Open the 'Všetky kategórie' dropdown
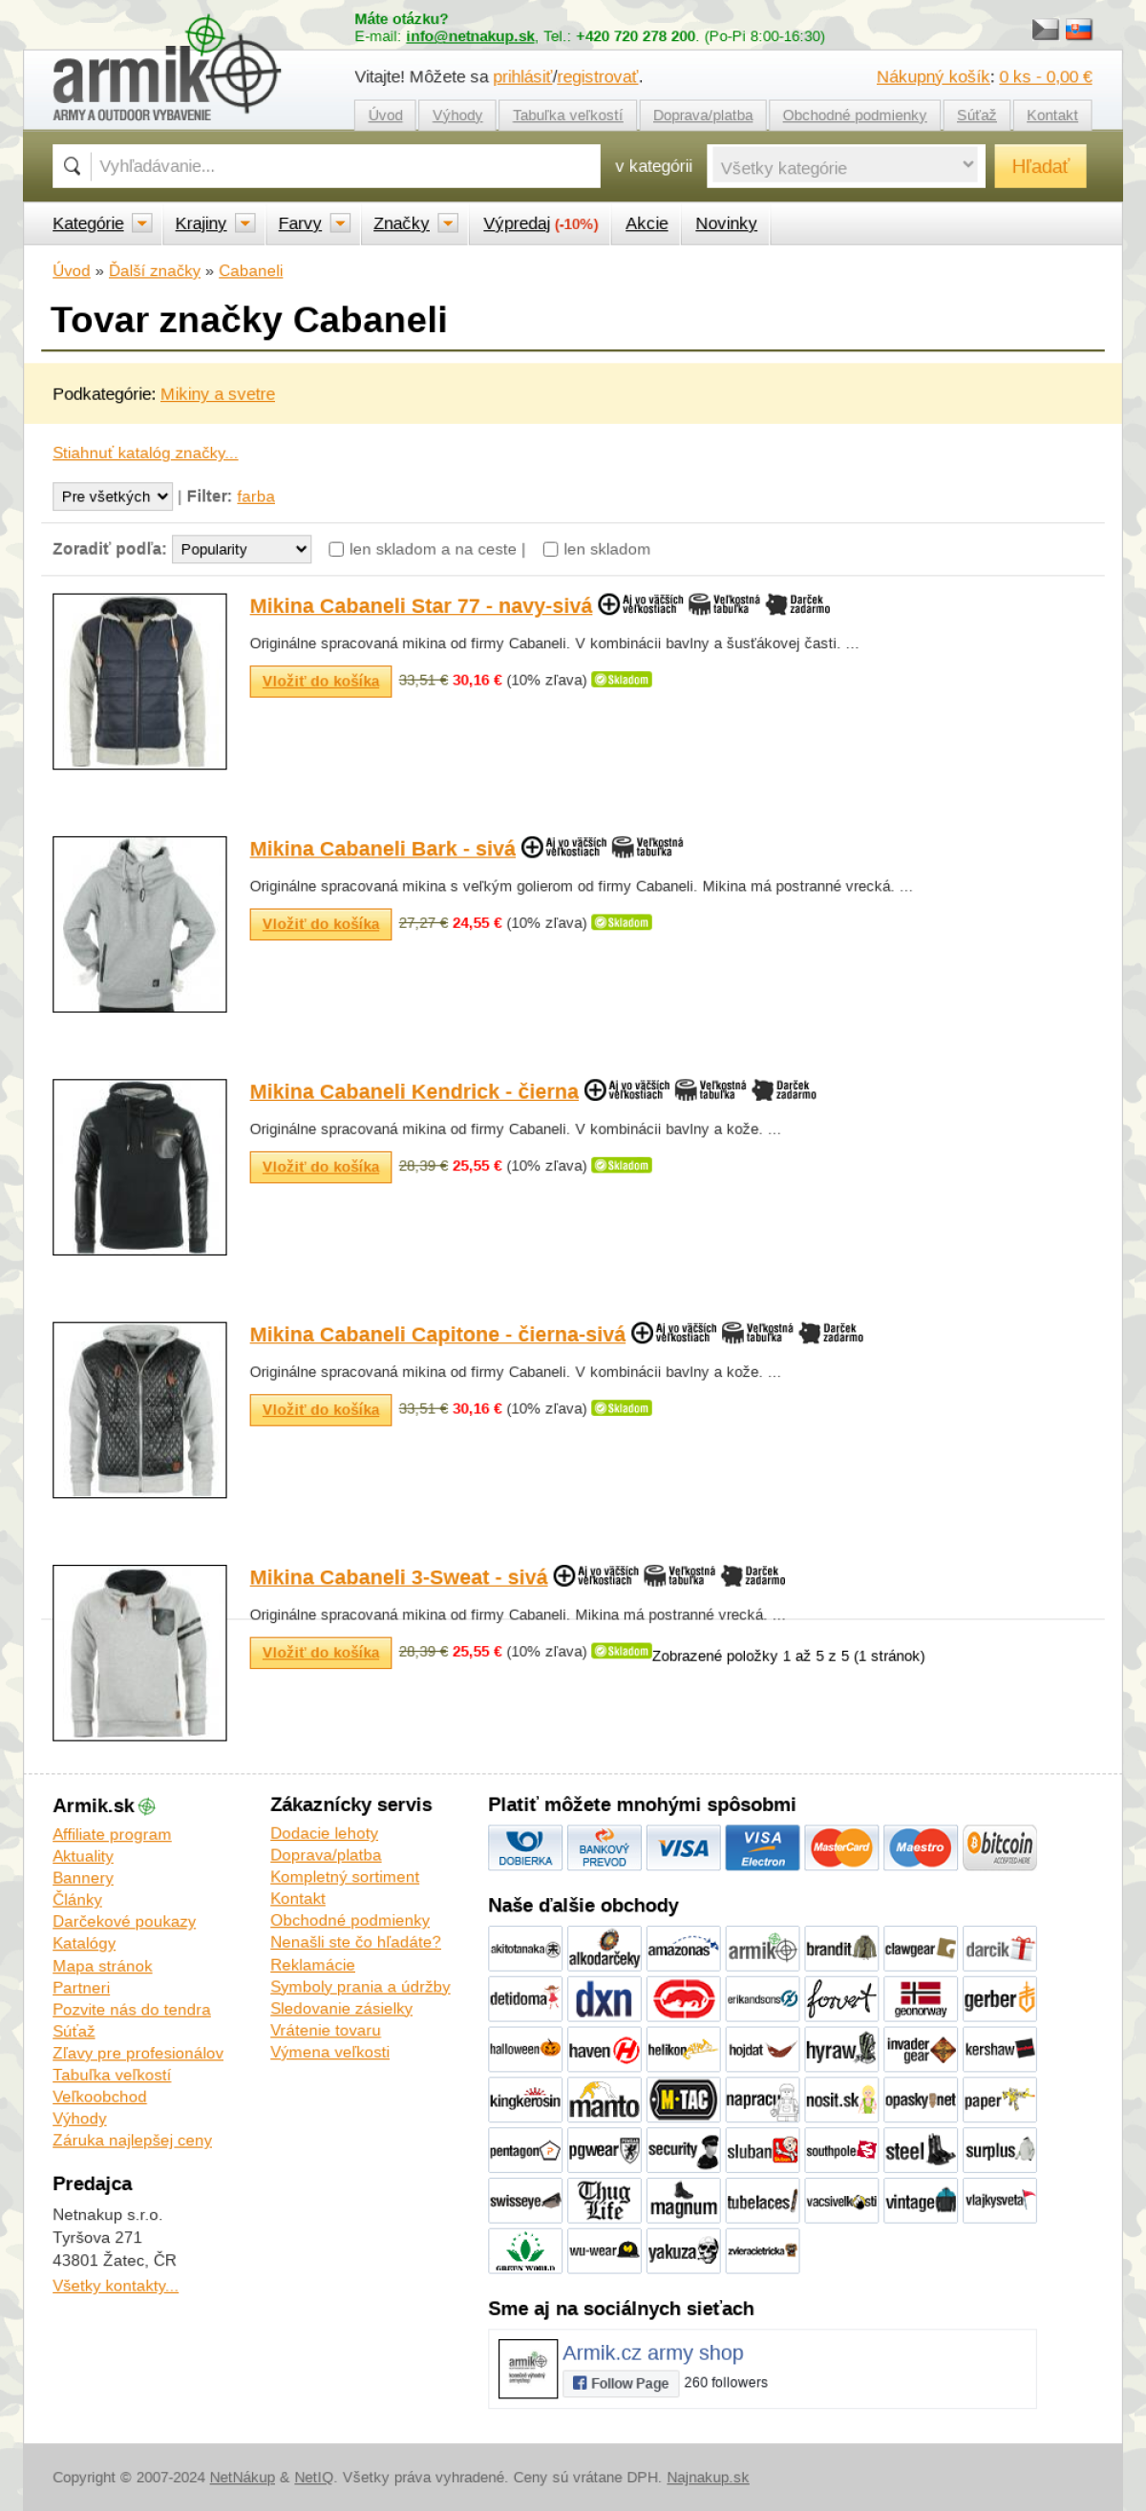The height and width of the screenshot is (2511, 1146). coord(845,167)
